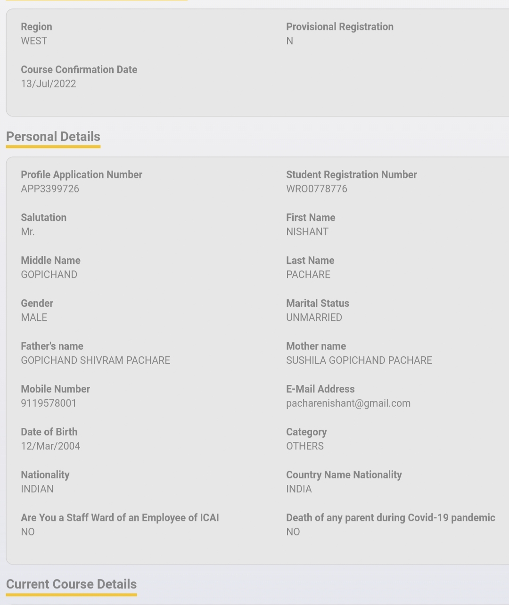509x605 pixels.
Task: Click the Provisional Registration value N
Action: tap(290, 41)
